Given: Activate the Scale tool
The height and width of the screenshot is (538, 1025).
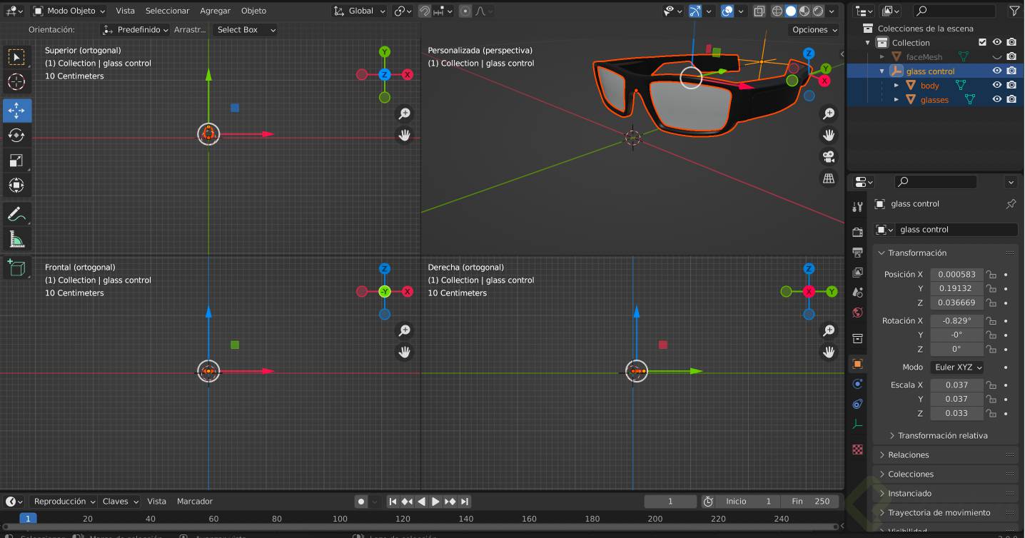Looking at the screenshot, I should [16, 161].
